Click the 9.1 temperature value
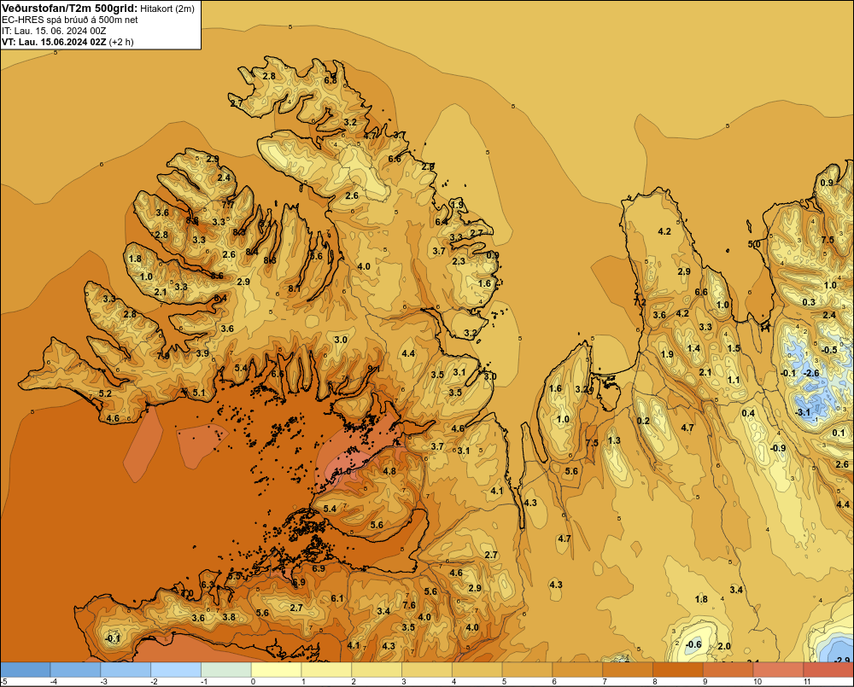Screen dimensions: 854x687 (x=373, y=369)
